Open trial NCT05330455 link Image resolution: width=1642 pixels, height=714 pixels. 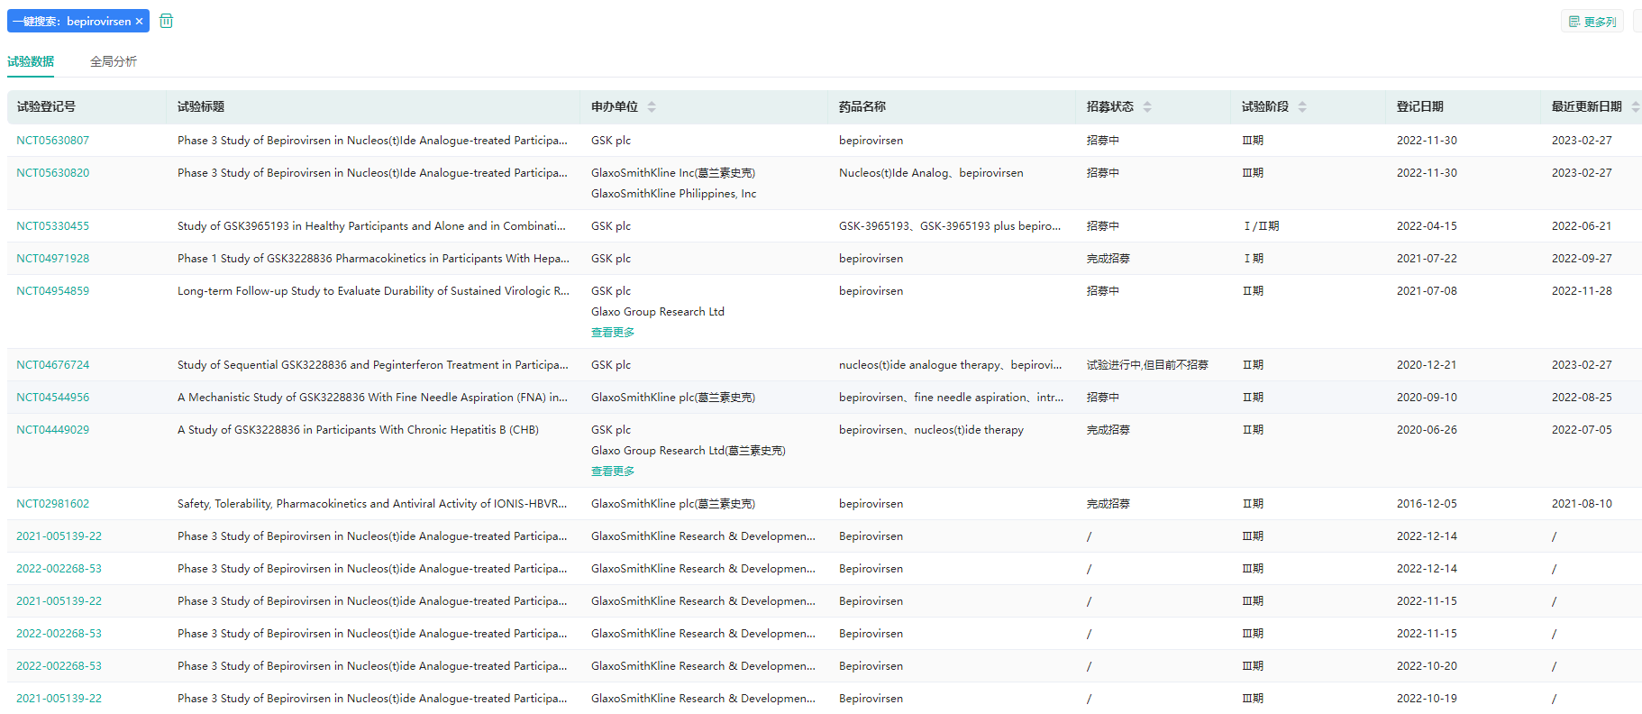pyautogui.click(x=53, y=226)
